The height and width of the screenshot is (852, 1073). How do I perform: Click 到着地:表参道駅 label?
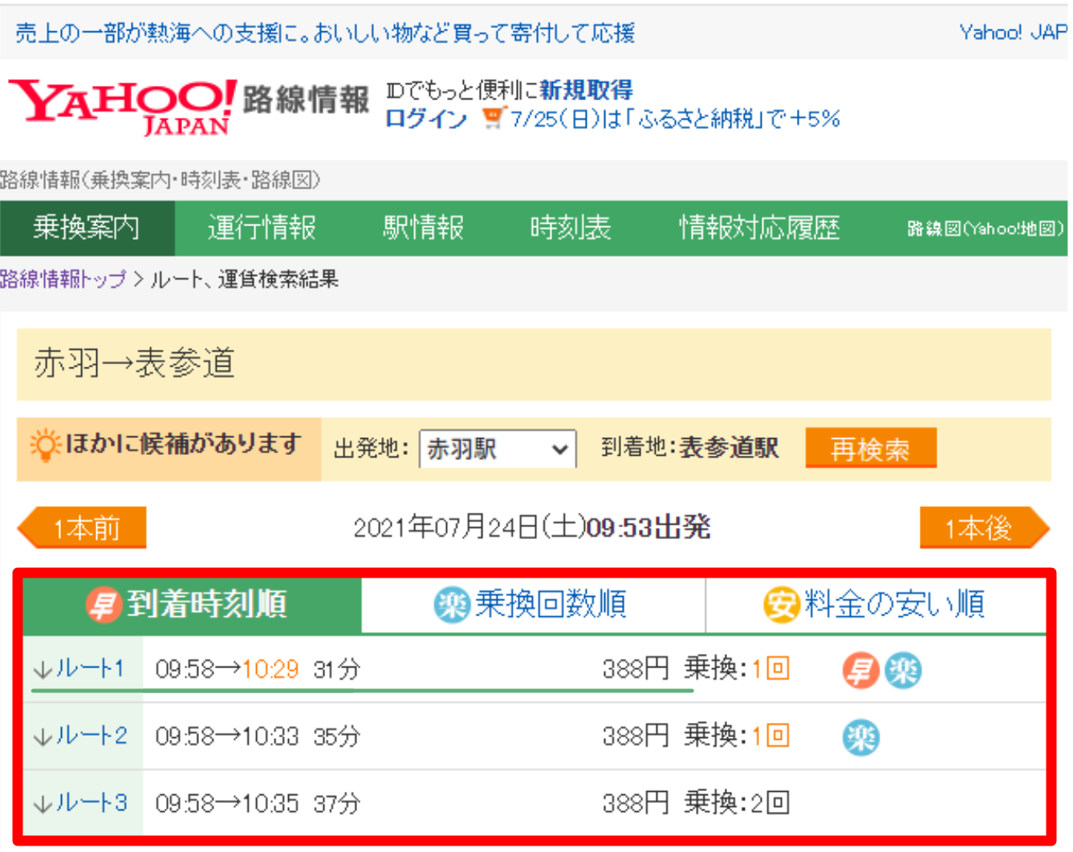coord(690,448)
